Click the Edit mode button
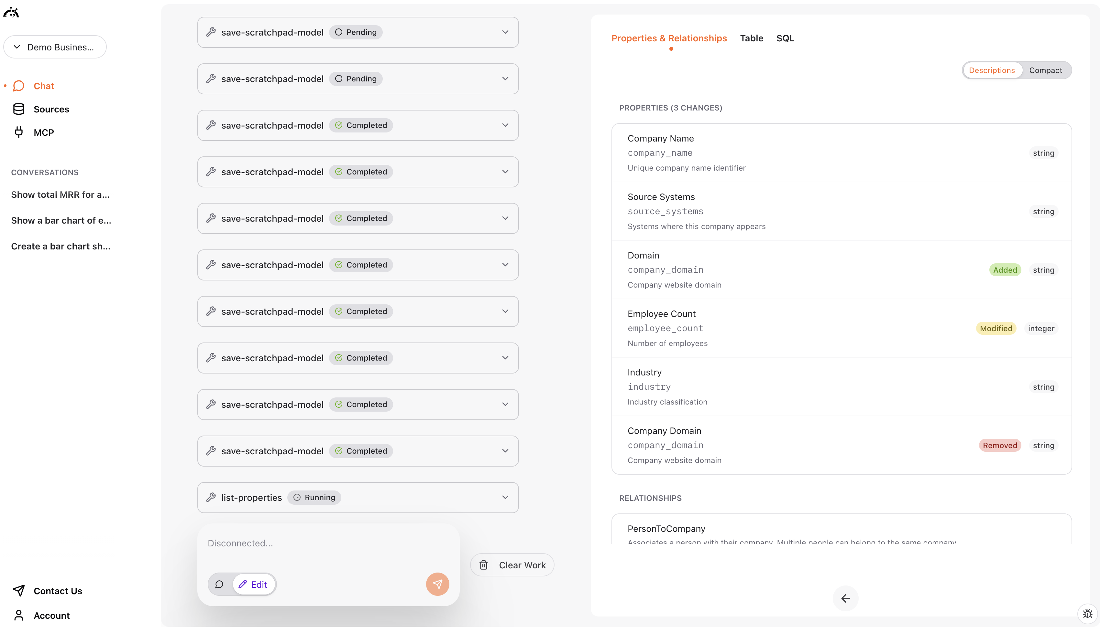The image size is (1100, 632). 254,584
